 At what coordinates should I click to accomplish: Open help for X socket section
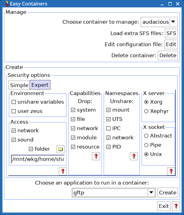(x=171, y=171)
